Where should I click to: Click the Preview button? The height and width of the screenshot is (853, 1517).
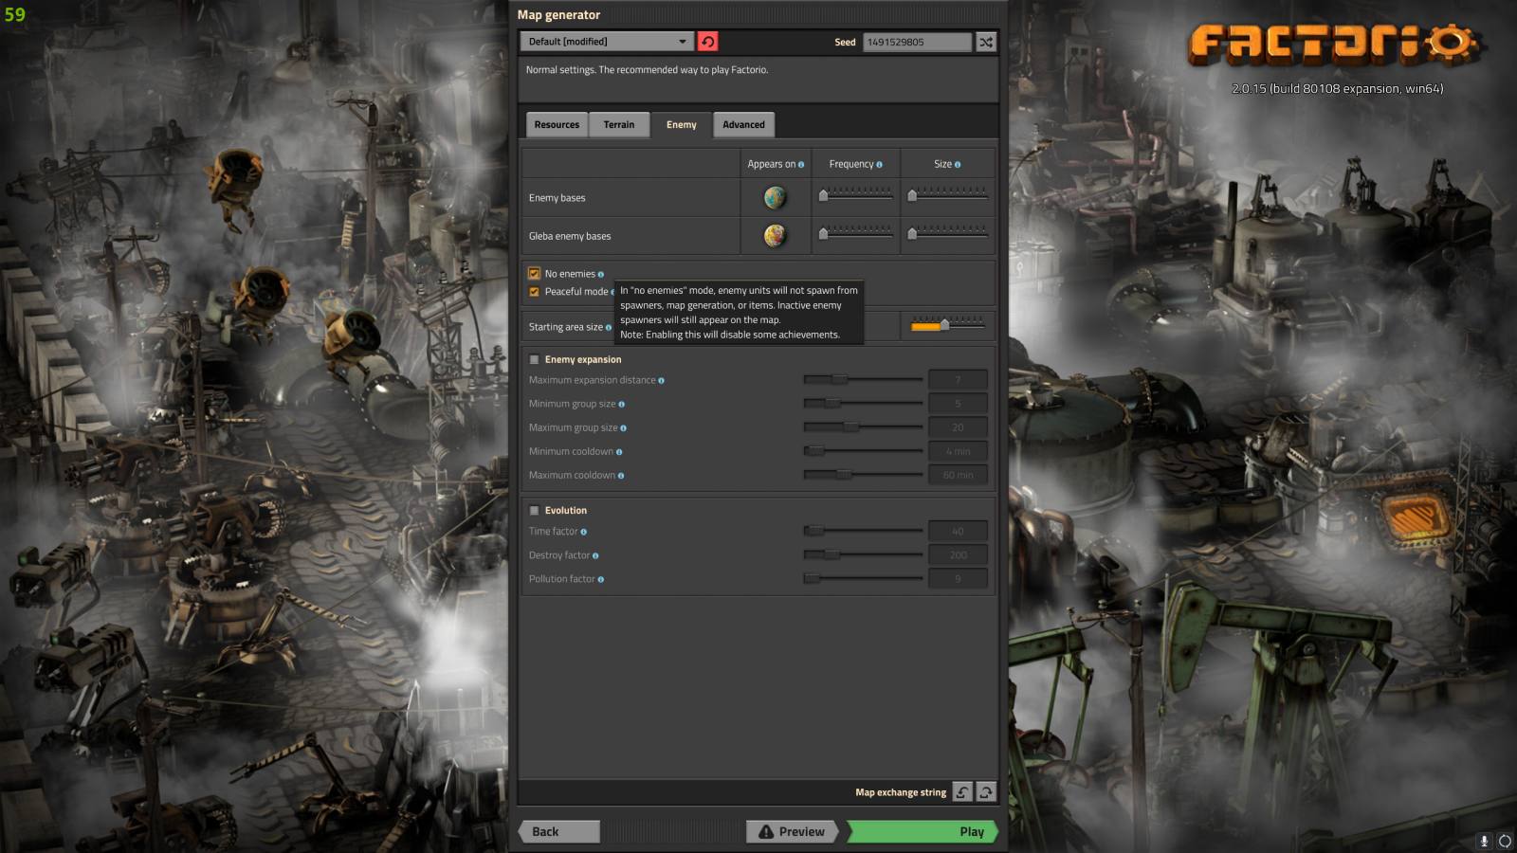coord(792,831)
